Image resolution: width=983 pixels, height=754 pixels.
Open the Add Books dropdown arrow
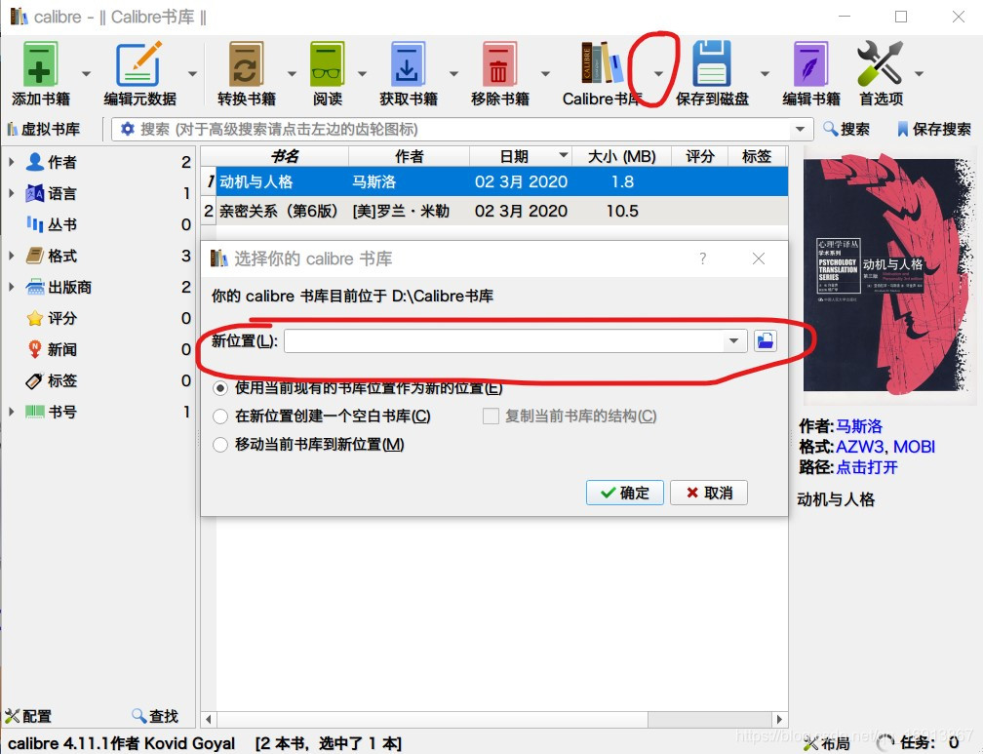(86, 74)
